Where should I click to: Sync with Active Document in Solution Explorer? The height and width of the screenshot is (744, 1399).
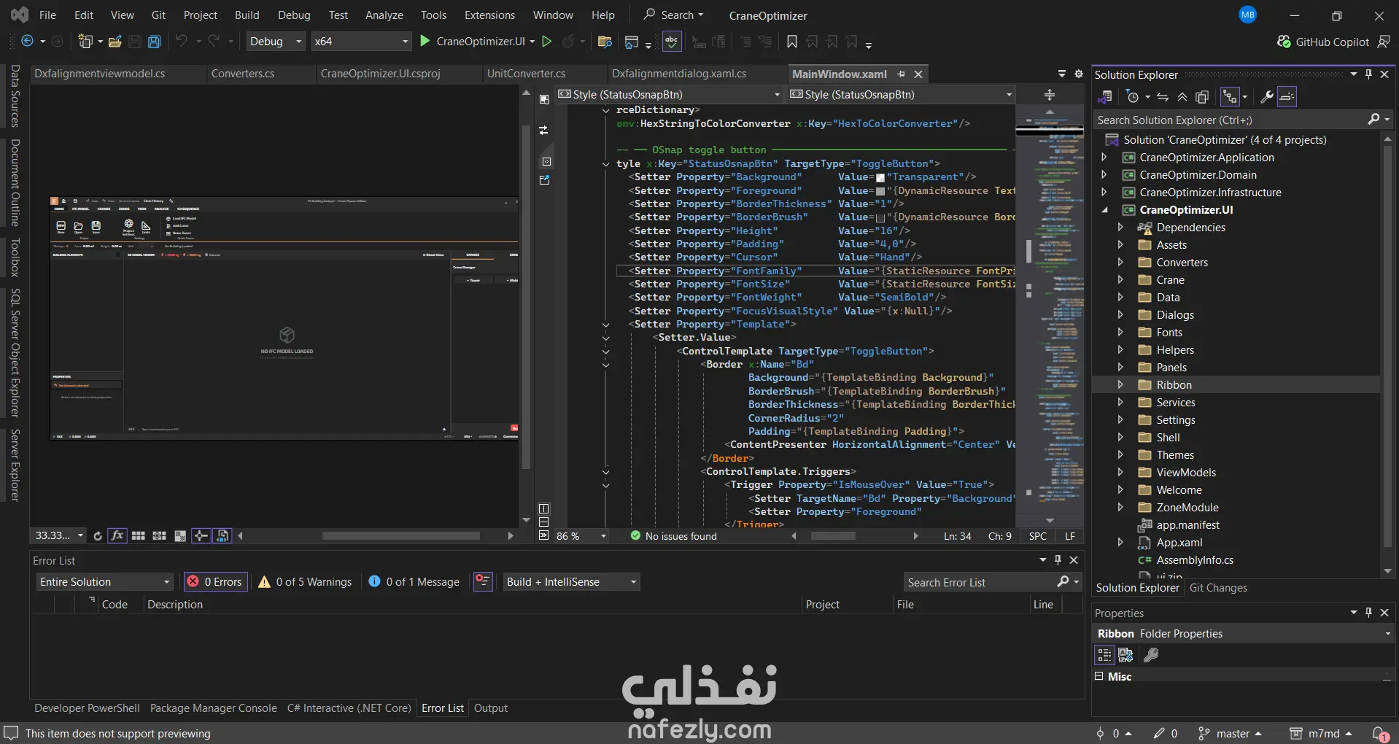click(x=1163, y=97)
